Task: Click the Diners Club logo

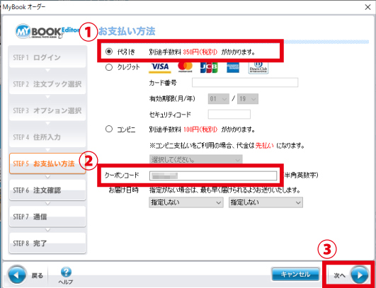Action: pyautogui.click(x=258, y=67)
